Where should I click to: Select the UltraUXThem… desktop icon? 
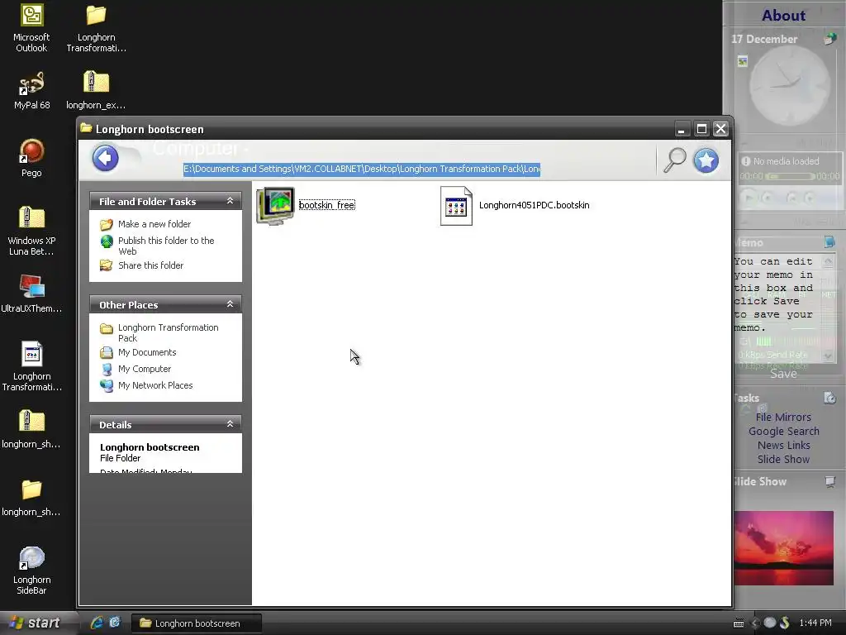31,294
